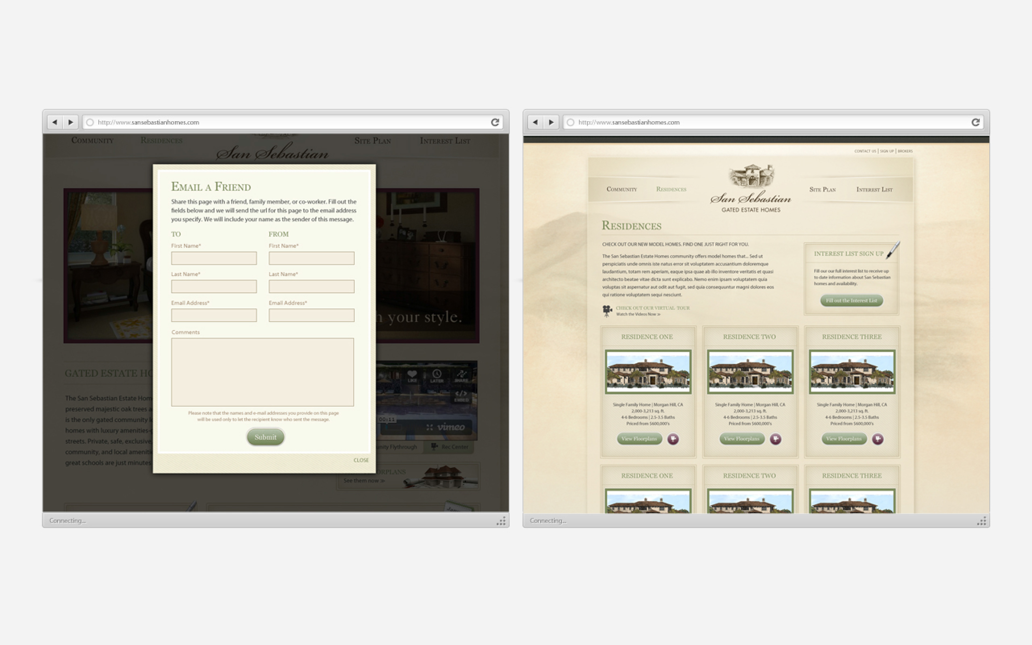Click the TO Email Address field
The height and width of the screenshot is (645, 1032).
click(214, 315)
